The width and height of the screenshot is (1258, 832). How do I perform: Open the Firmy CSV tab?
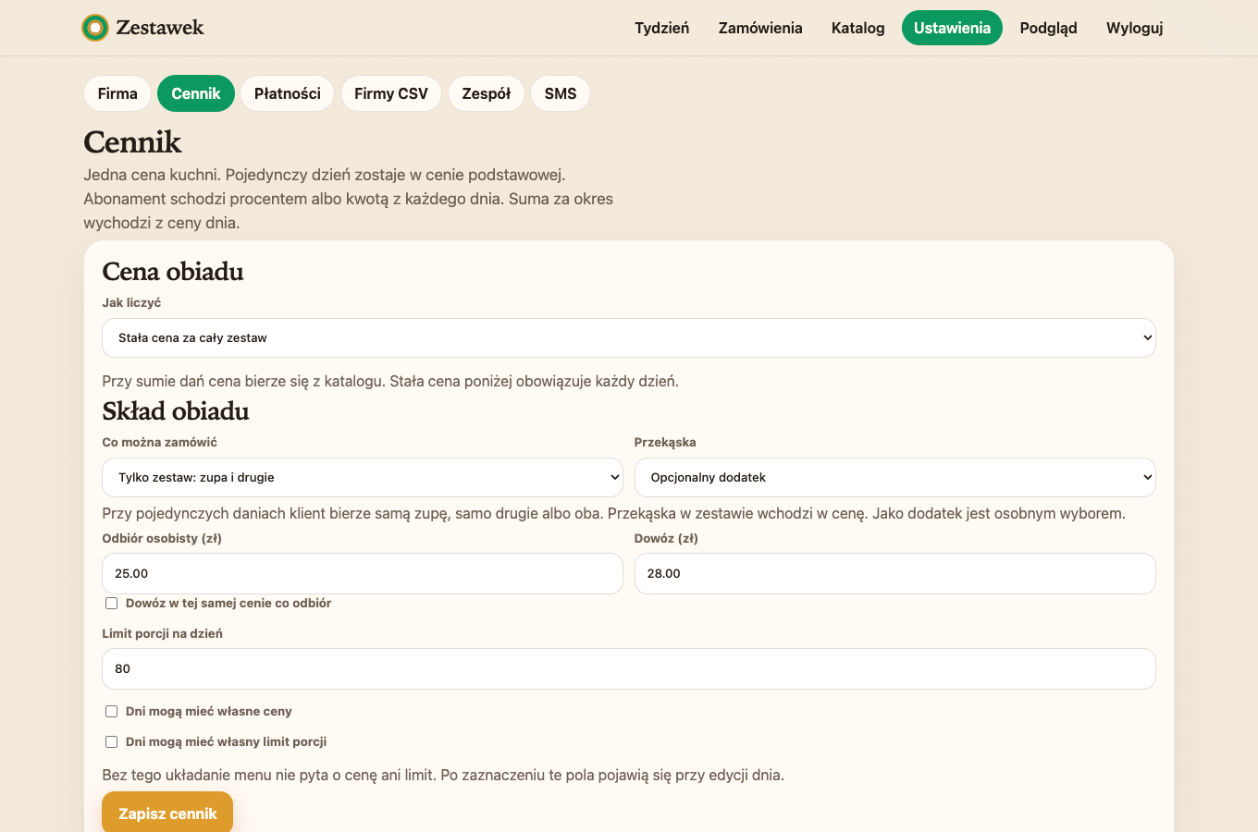pyautogui.click(x=391, y=93)
